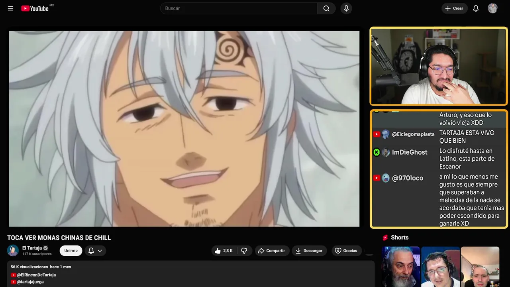
Task: Click the 117 K suscriptores text
Action: [37, 254]
